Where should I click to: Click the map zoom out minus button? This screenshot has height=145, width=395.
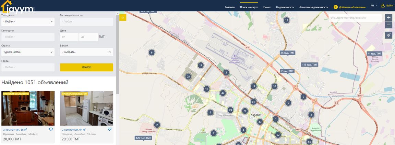(x=388, y=25)
